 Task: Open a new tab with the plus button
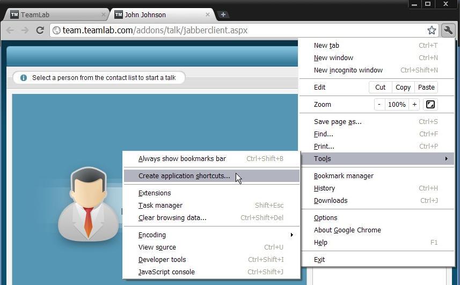click(x=223, y=14)
